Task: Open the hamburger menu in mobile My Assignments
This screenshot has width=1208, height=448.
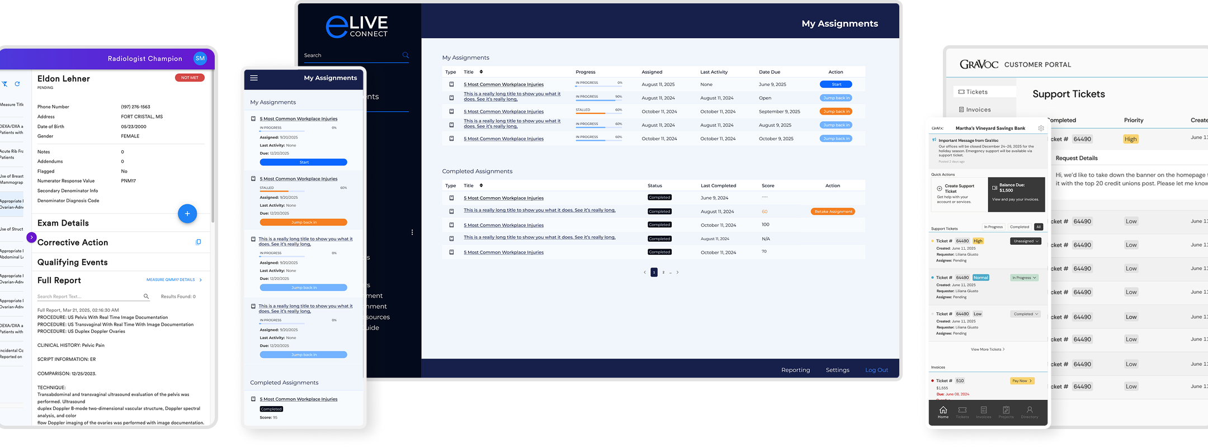Action: pyautogui.click(x=254, y=78)
